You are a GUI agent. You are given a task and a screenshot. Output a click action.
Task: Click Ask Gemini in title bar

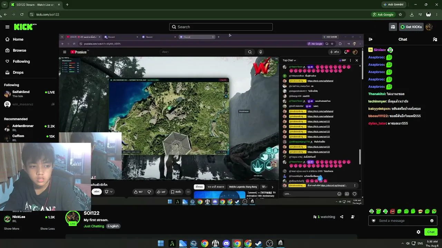point(393,4)
